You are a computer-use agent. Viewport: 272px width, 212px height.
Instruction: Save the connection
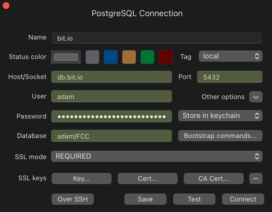tap(145, 199)
